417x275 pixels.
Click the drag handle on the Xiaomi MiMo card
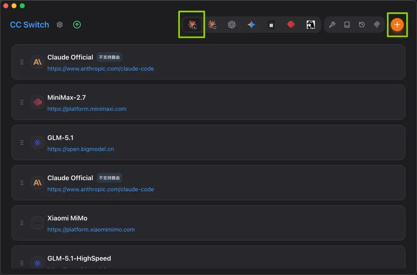pyautogui.click(x=22, y=223)
